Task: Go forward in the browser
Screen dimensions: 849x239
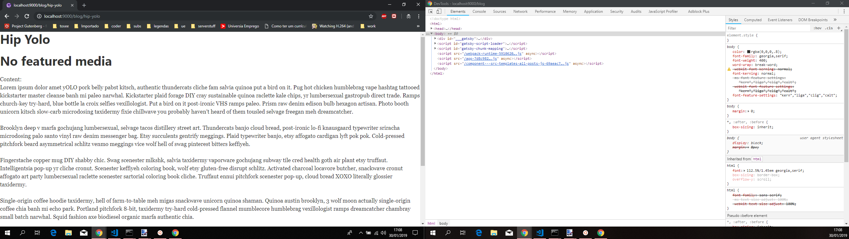Action: [17, 16]
